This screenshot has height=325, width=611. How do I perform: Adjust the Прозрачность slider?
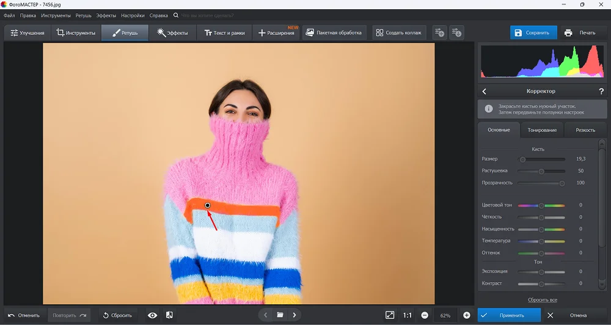pos(541,183)
